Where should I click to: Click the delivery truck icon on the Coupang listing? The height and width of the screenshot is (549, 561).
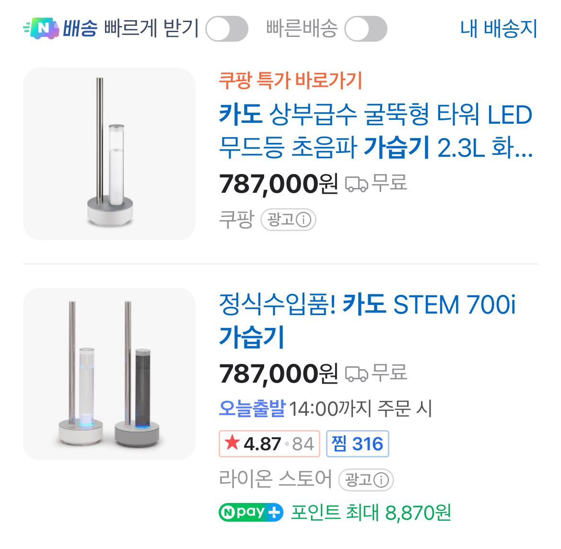(x=356, y=184)
